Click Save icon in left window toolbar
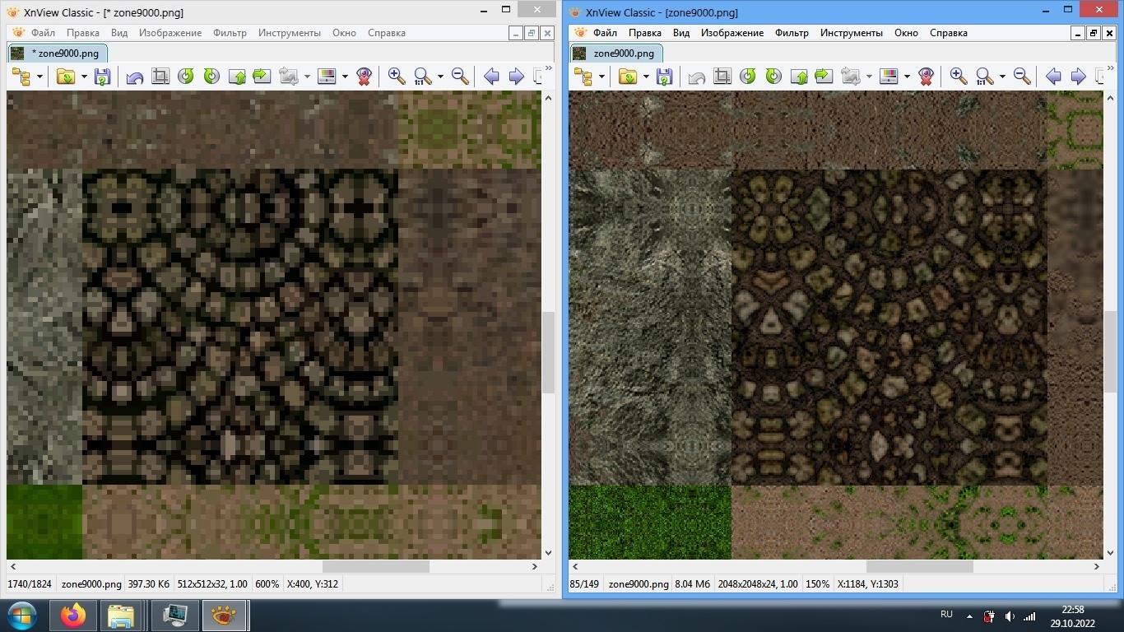Viewport: 1124px width, 632px height. tap(102, 77)
